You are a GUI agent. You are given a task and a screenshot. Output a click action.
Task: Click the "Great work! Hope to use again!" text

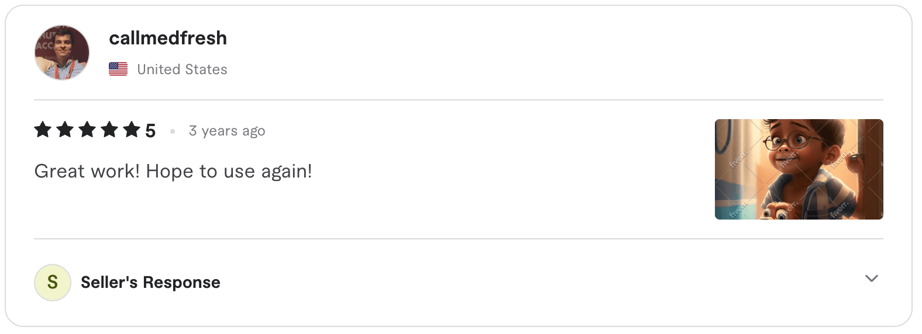(x=173, y=171)
